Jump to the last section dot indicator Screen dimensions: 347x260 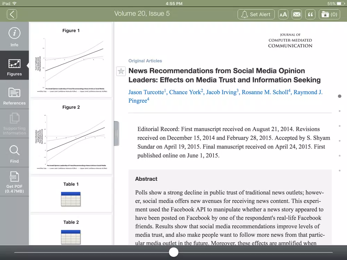coord(340,171)
